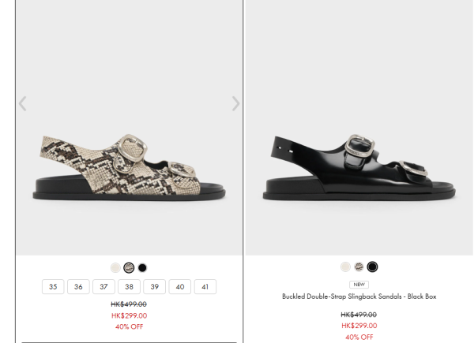Viewport: 474px width, 343px height.
Task: Select size 35
Action: pyautogui.click(x=53, y=287)
